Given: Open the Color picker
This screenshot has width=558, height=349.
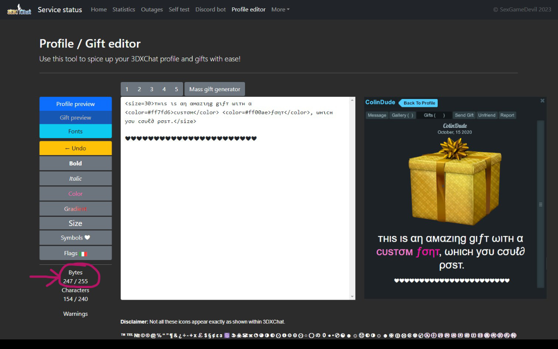Looking at the screenshot, I should [75, 193].
